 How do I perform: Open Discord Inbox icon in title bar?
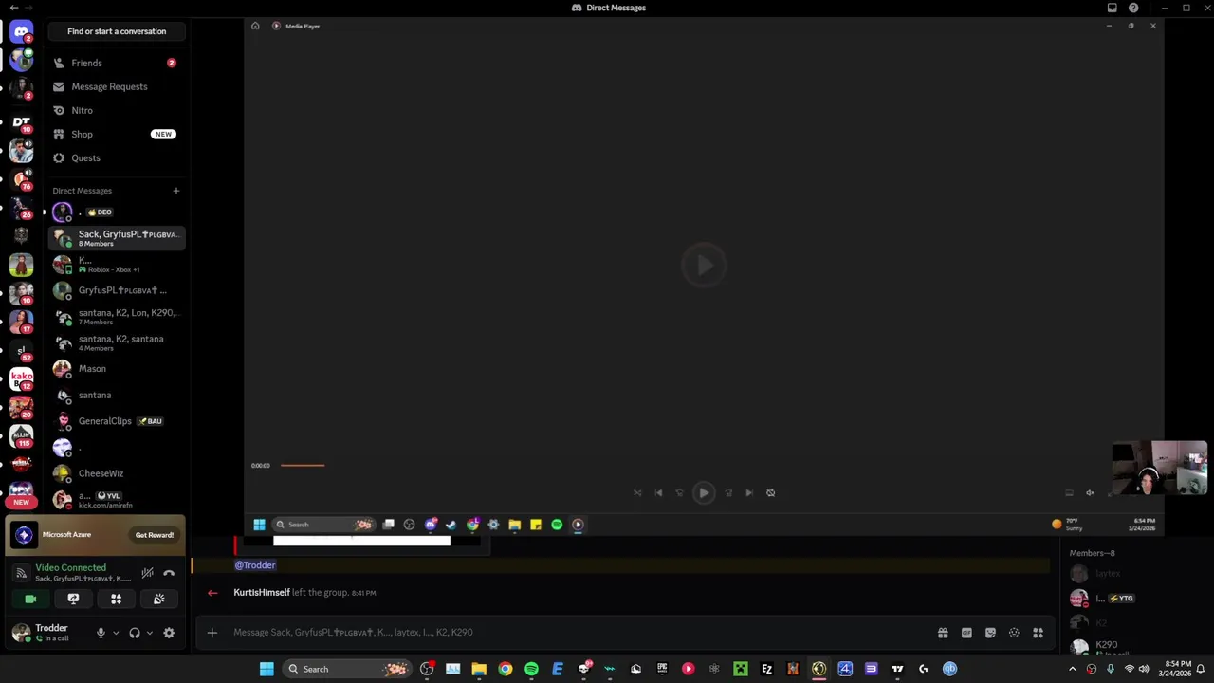1112,8
